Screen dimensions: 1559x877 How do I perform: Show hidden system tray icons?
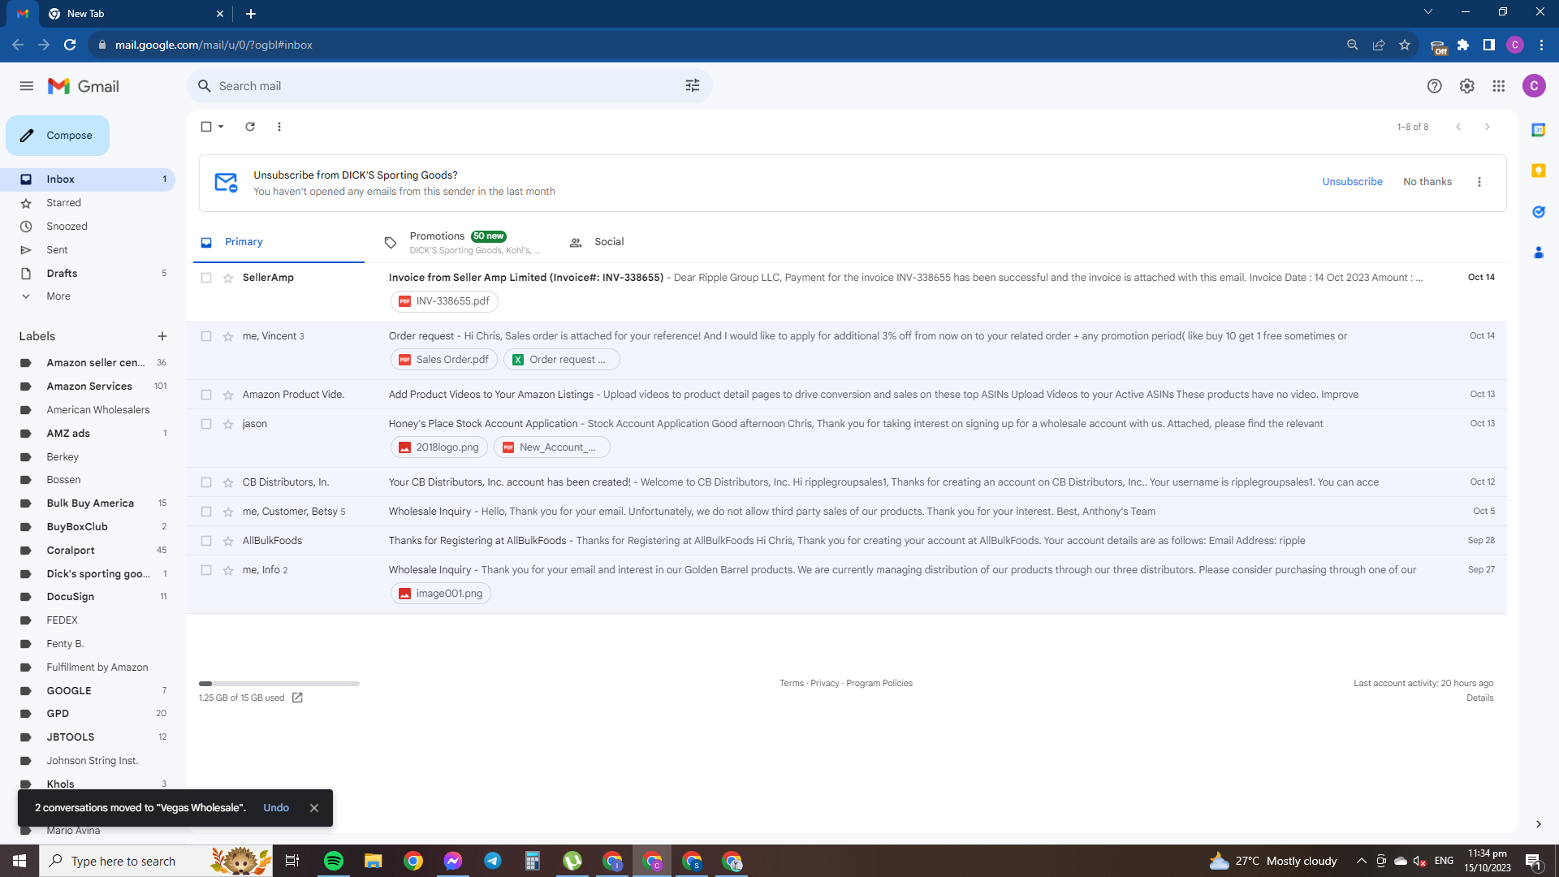(x=1362, y=861)
